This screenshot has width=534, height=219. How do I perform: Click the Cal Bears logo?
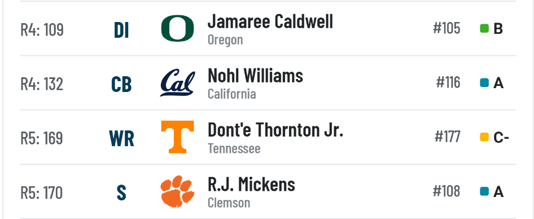(x=177, y=83)
